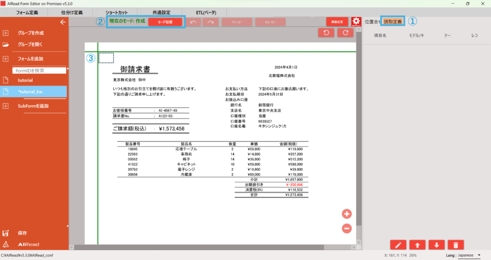Zoom out with the minus circle button
491x260 pixels.
coord(347,228)
